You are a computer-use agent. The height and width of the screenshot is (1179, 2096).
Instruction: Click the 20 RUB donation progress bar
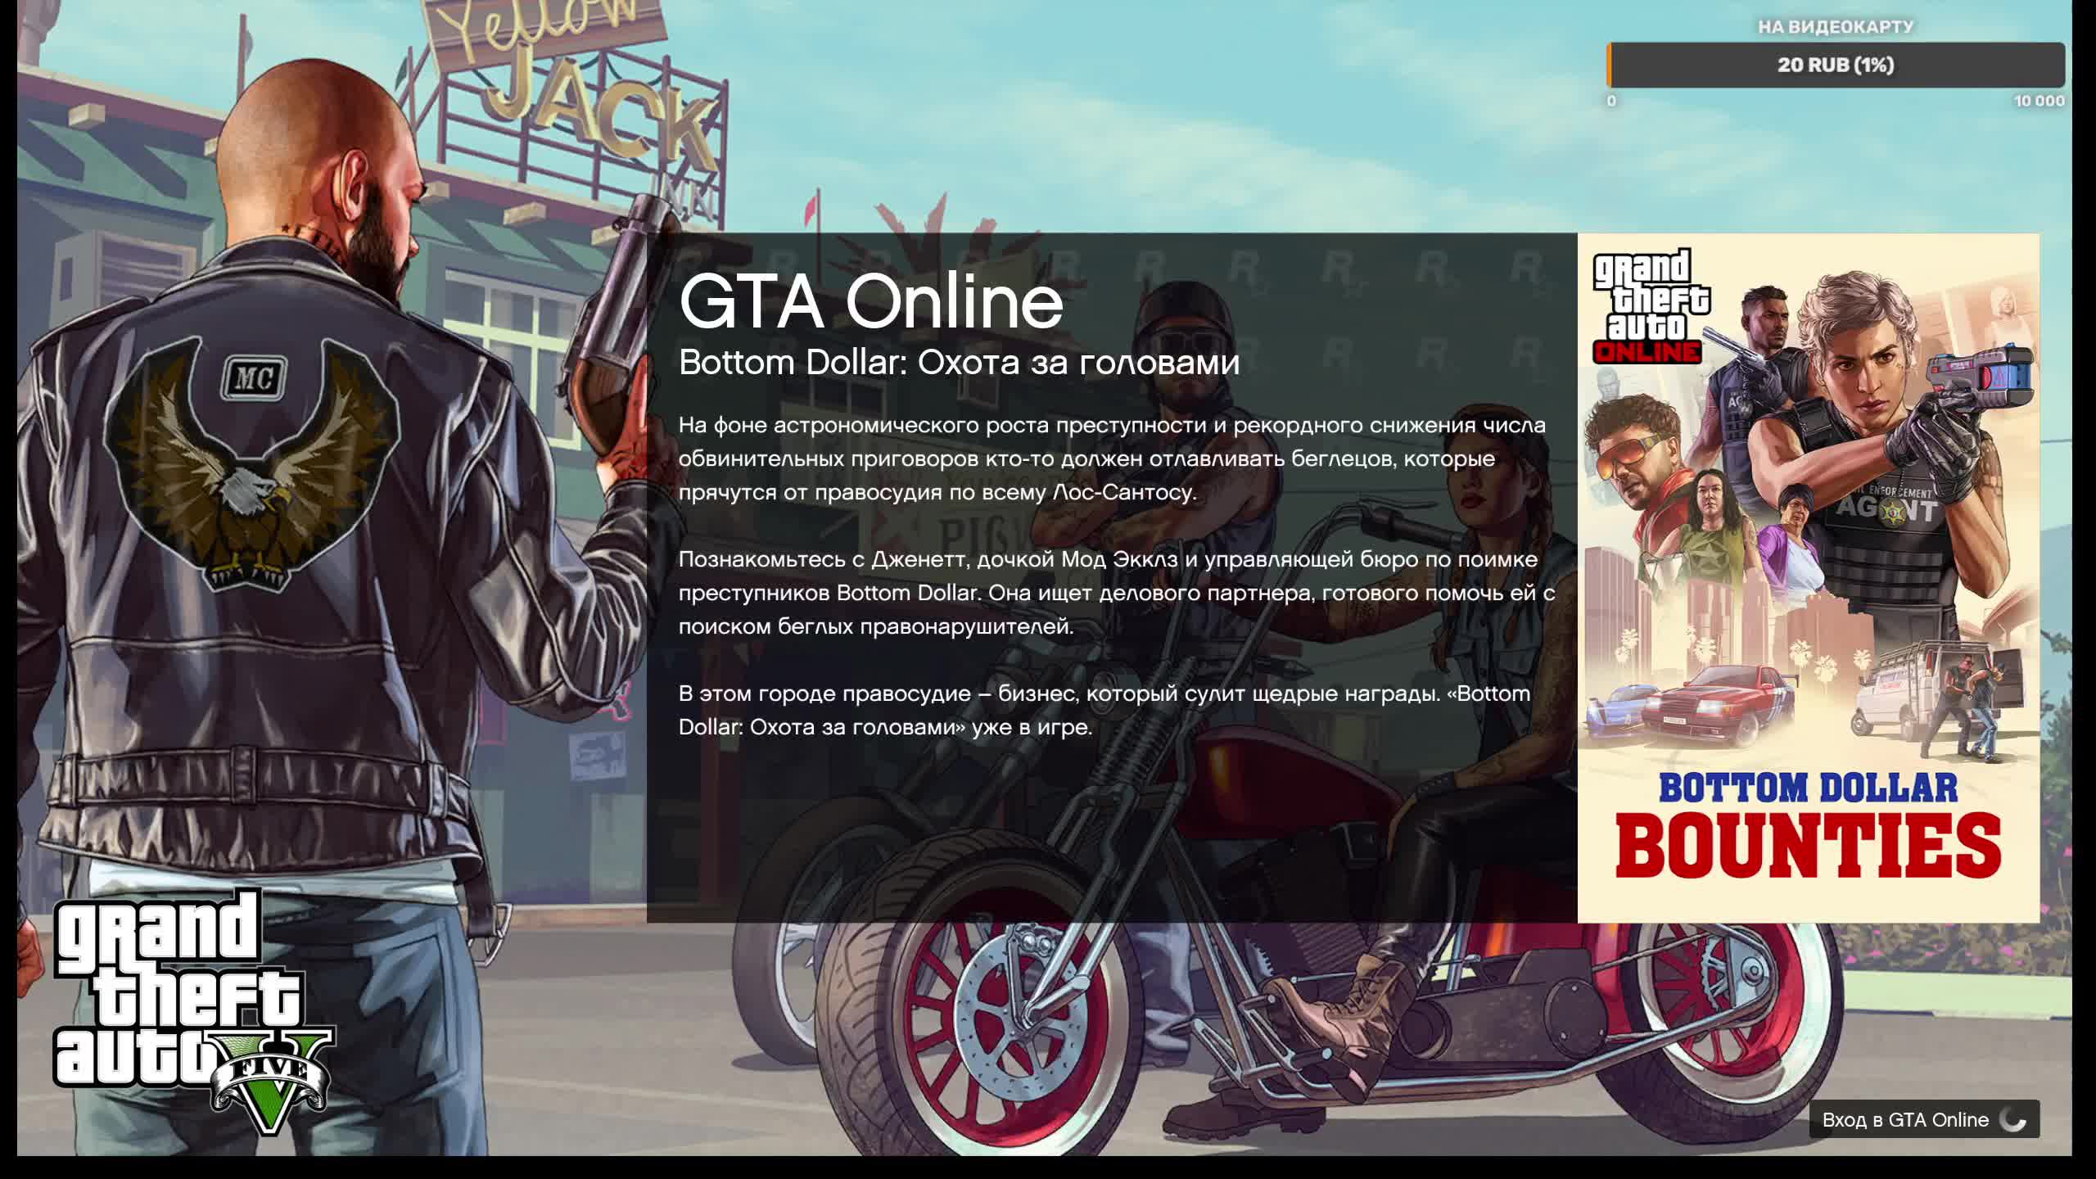point(1835,65)
